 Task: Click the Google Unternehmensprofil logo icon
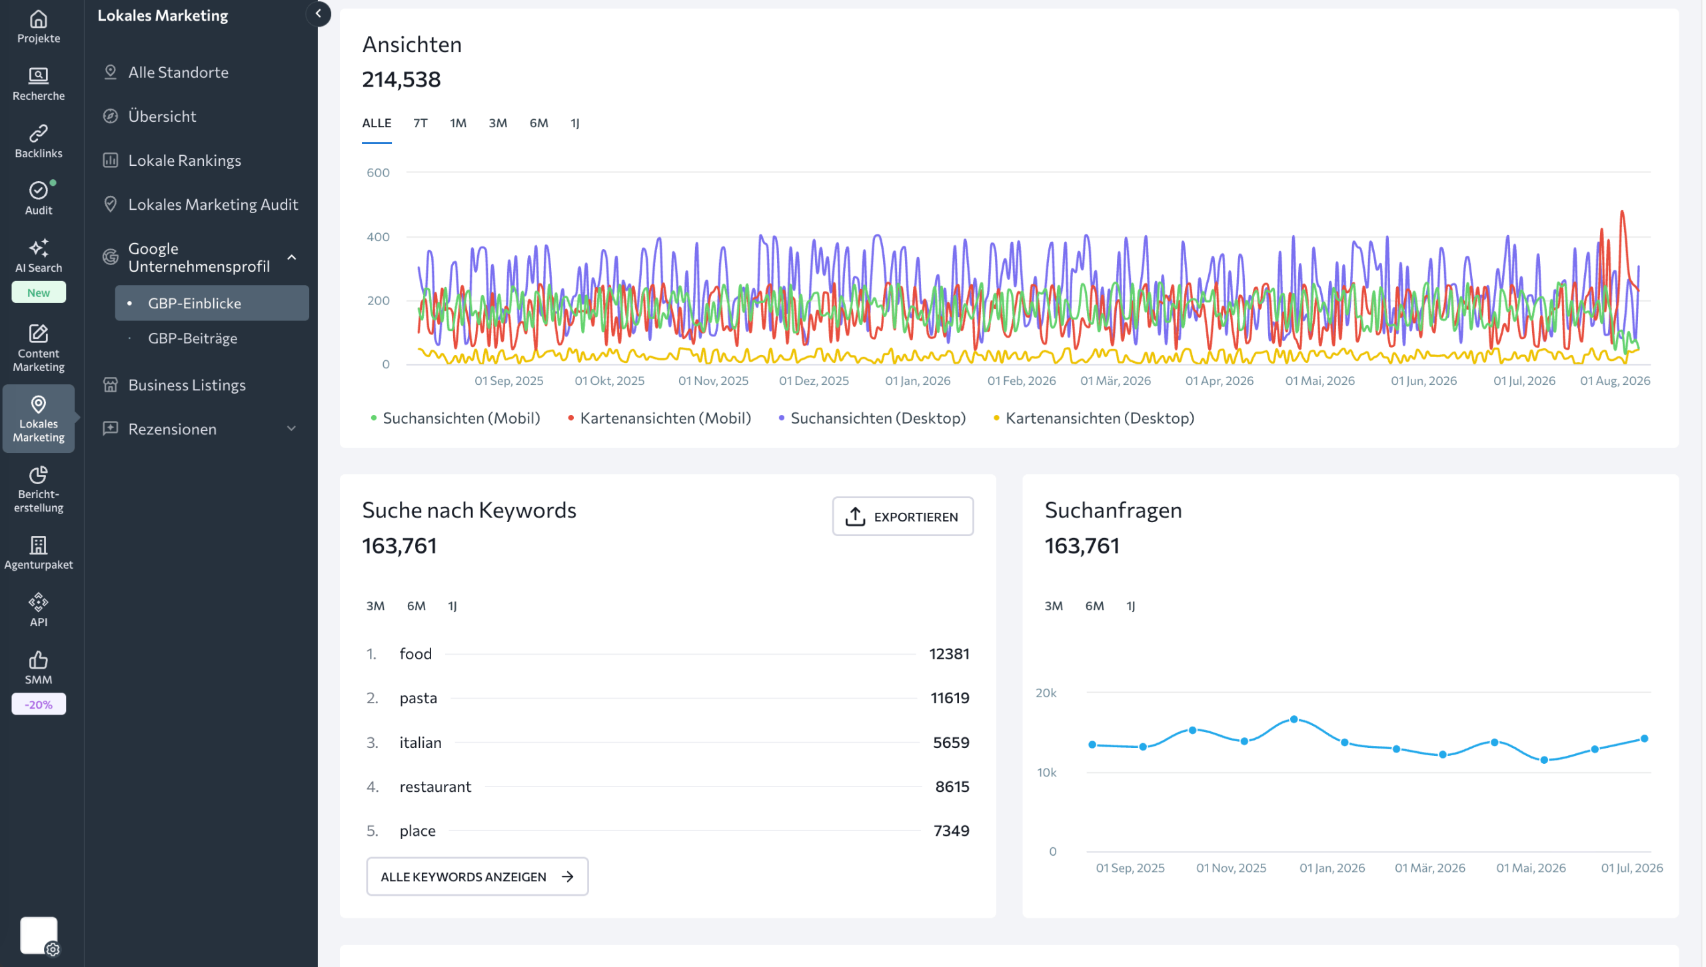(111, 257)
